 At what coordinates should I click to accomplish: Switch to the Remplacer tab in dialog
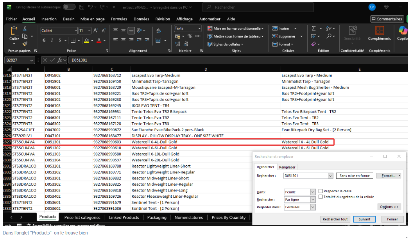(287, 167)
